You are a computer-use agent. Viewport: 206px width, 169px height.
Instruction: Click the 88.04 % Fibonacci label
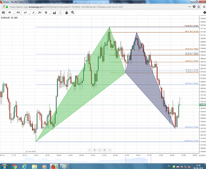192,127
